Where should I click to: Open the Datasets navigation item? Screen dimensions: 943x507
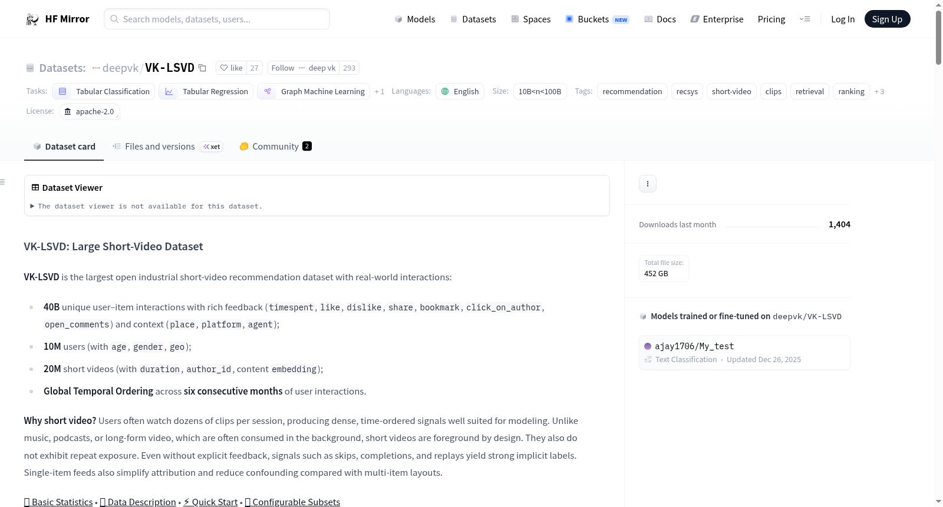(x=473, y=19)
